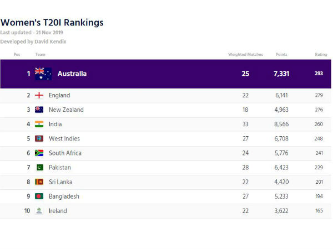Click the India flag icon
The height and width of the screenshot is (249, 333).
point(39,124)
